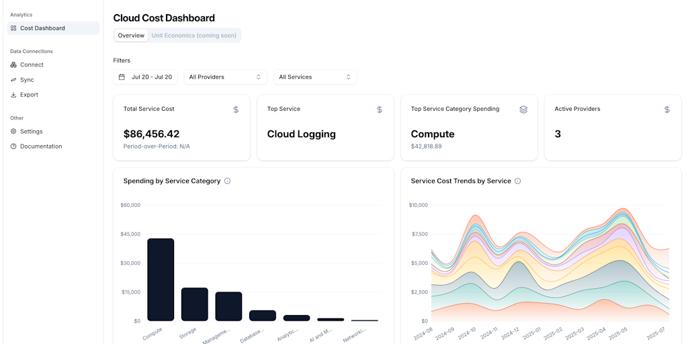Click the dollar icon on Total Service Cost
Image resolution: width=688 pixels, height=344 pixels.
tap(236, 110)
